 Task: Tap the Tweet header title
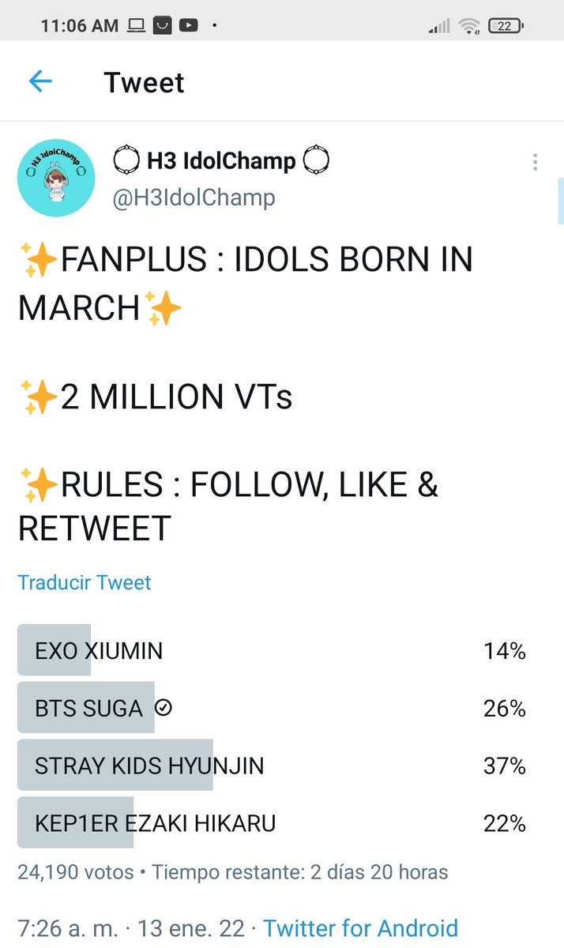click(x=145, y=82)
